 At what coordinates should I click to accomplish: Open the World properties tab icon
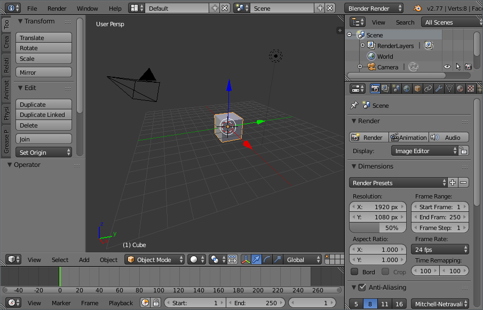pos(407,89)
